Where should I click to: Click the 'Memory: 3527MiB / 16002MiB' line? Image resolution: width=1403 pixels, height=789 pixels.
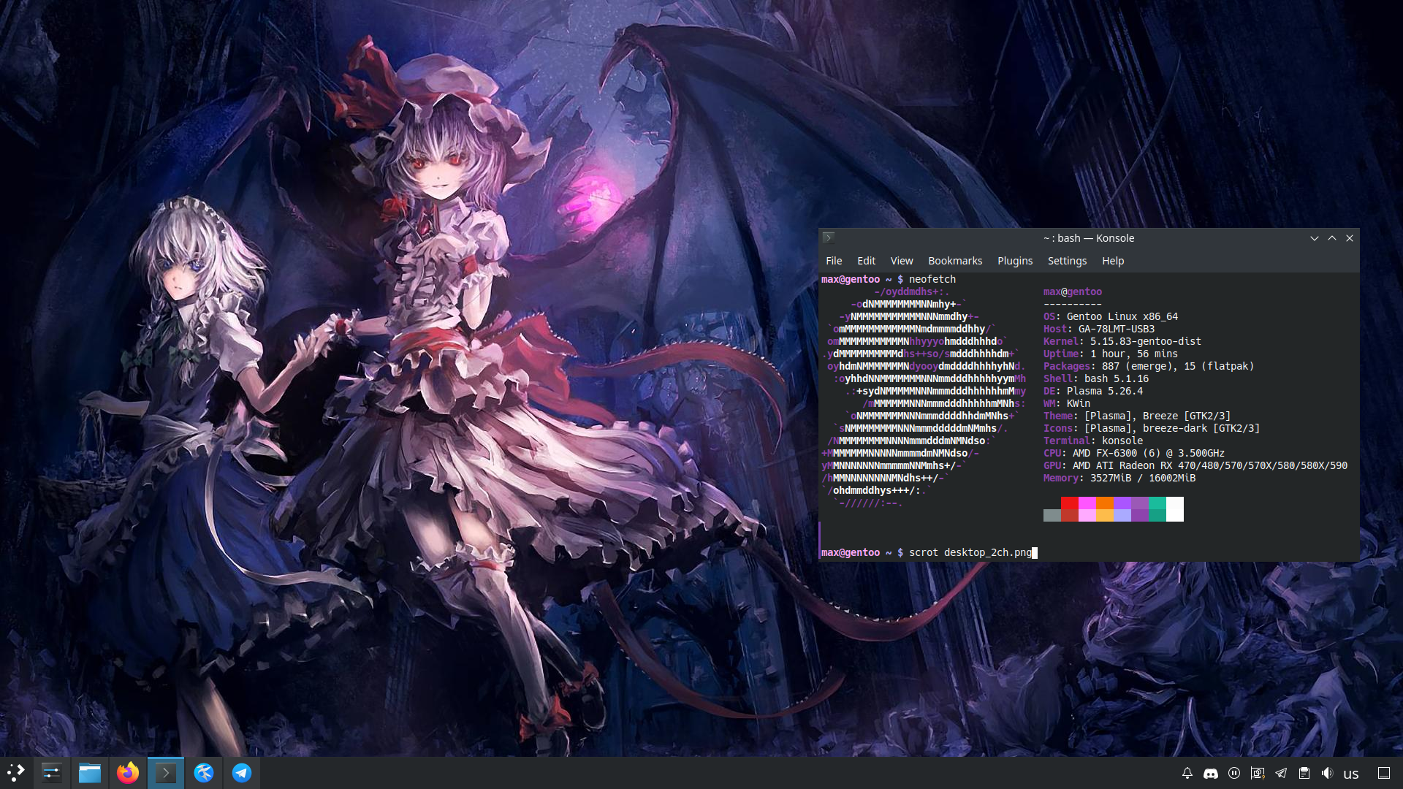tap(1119, 478)
